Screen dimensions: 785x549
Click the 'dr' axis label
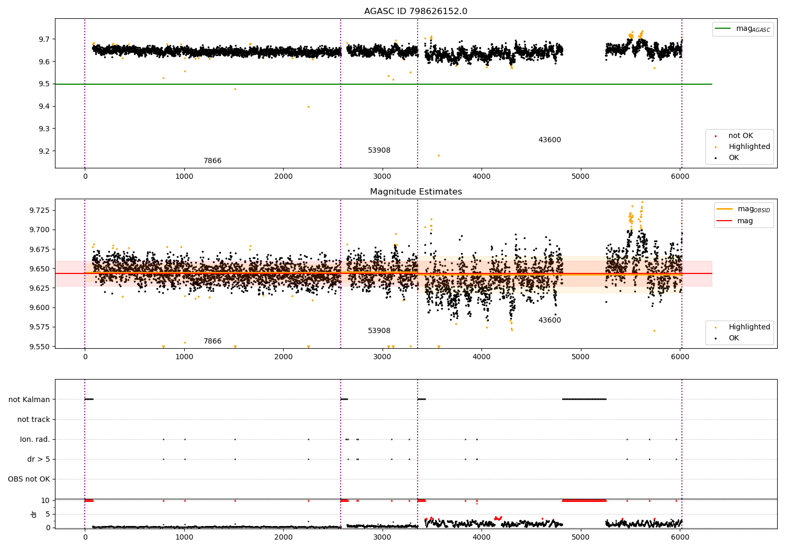[34, 514]
